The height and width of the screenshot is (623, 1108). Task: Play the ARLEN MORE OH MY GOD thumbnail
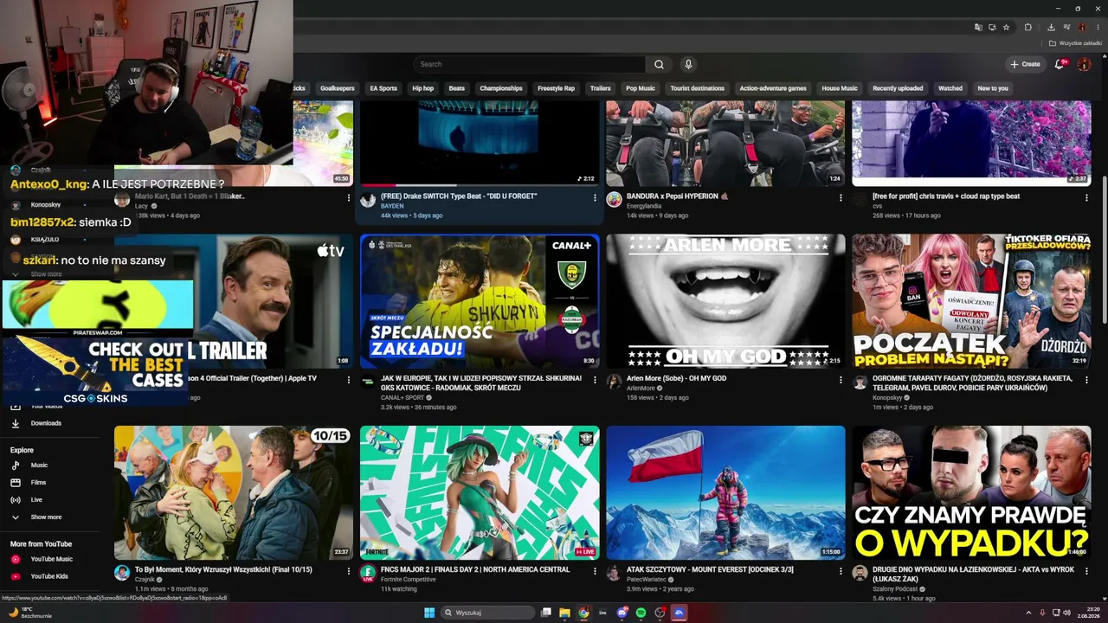(x=725, y=301)
